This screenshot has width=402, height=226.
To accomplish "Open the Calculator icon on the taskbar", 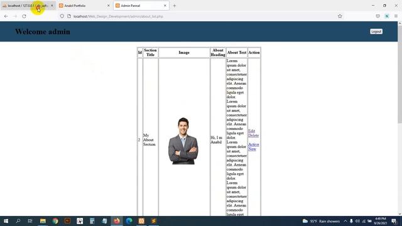I will tap(92, 221).
